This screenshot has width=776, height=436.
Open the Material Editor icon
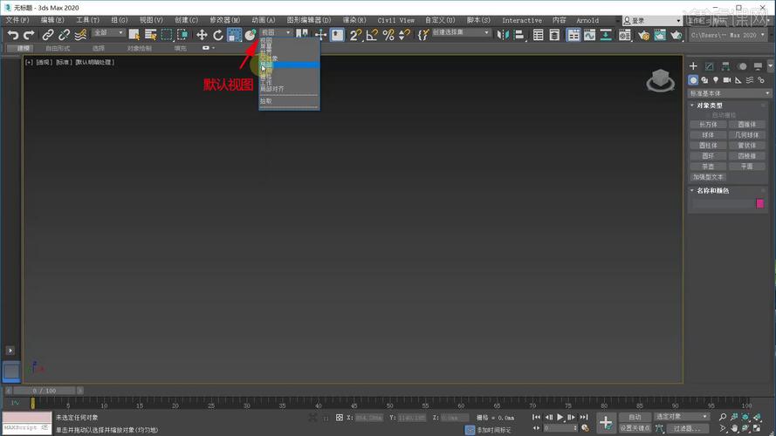(x=625, y=35)
